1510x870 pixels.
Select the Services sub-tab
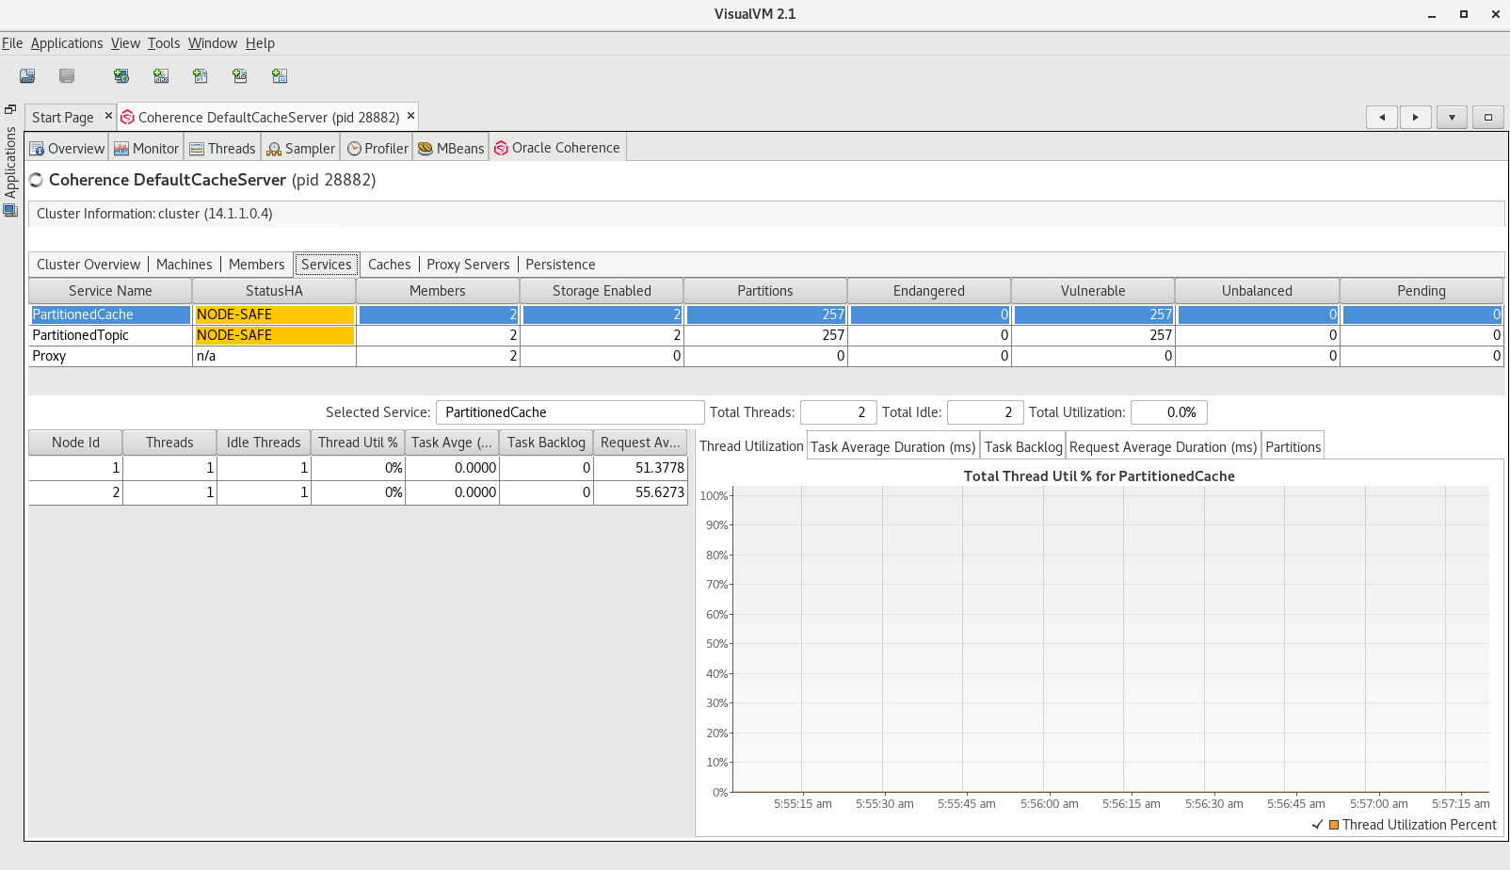[327, 265]
